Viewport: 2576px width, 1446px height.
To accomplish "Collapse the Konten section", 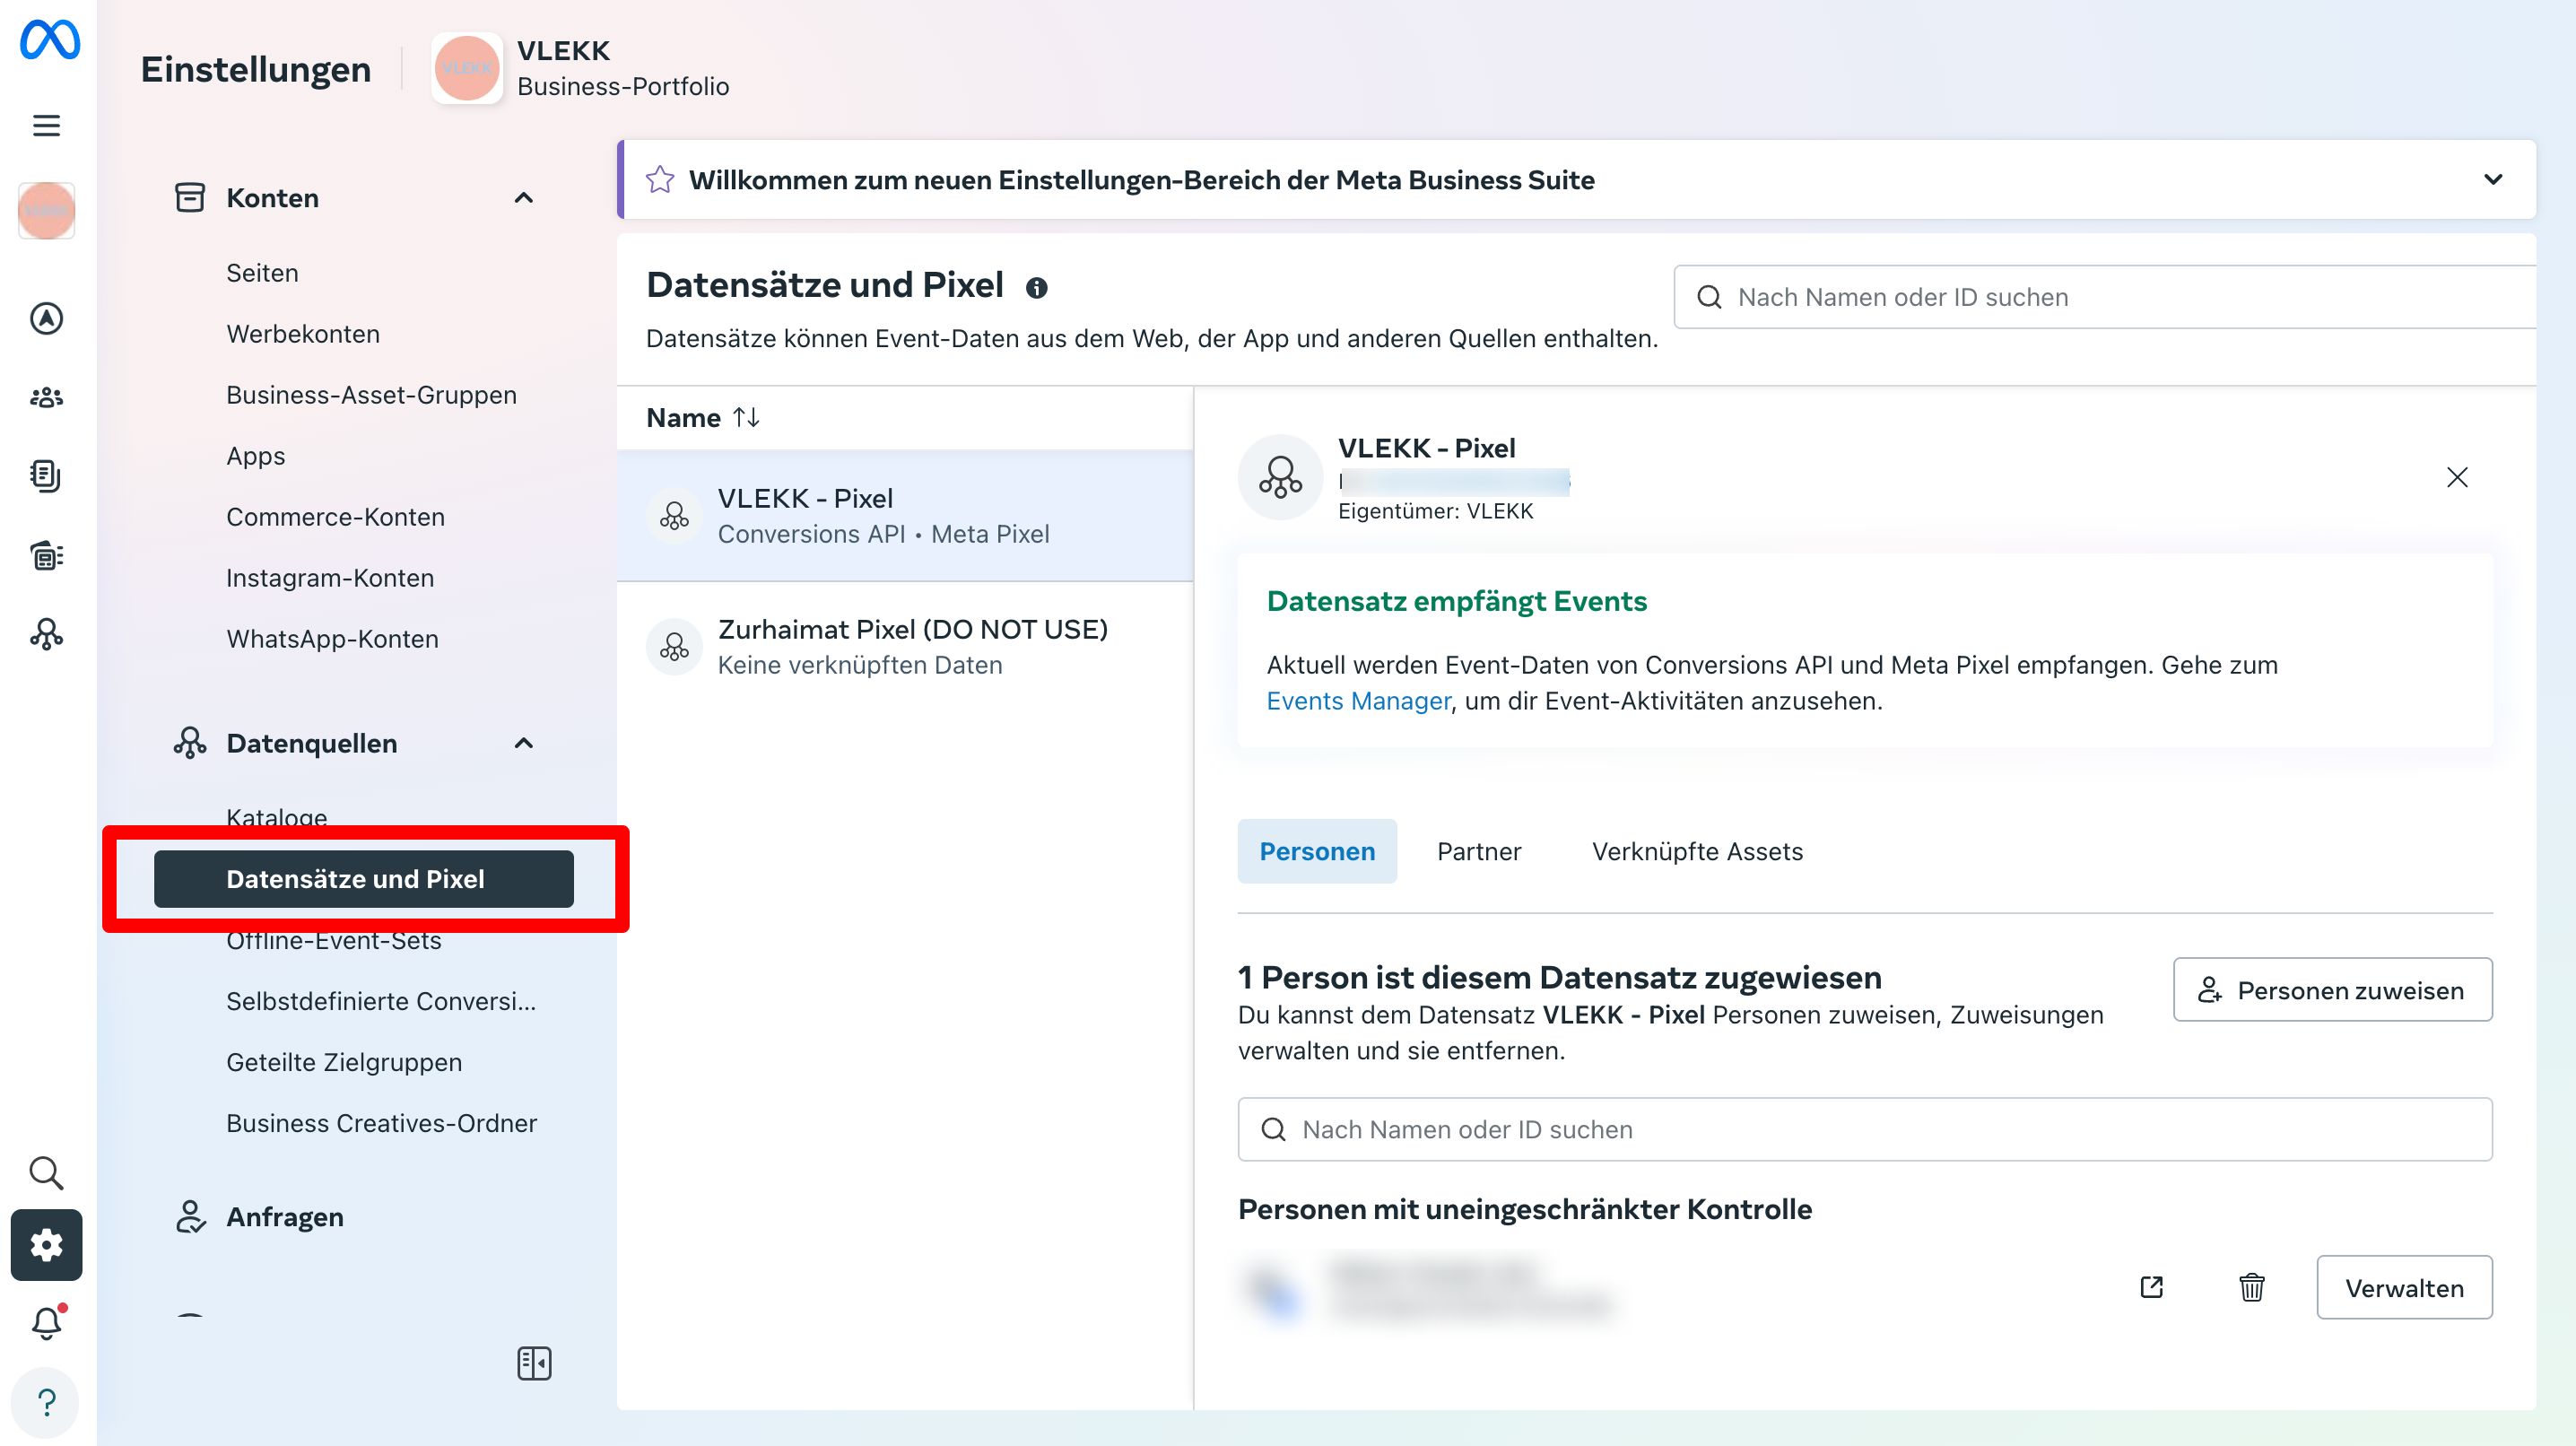I will tap(523, 198).
